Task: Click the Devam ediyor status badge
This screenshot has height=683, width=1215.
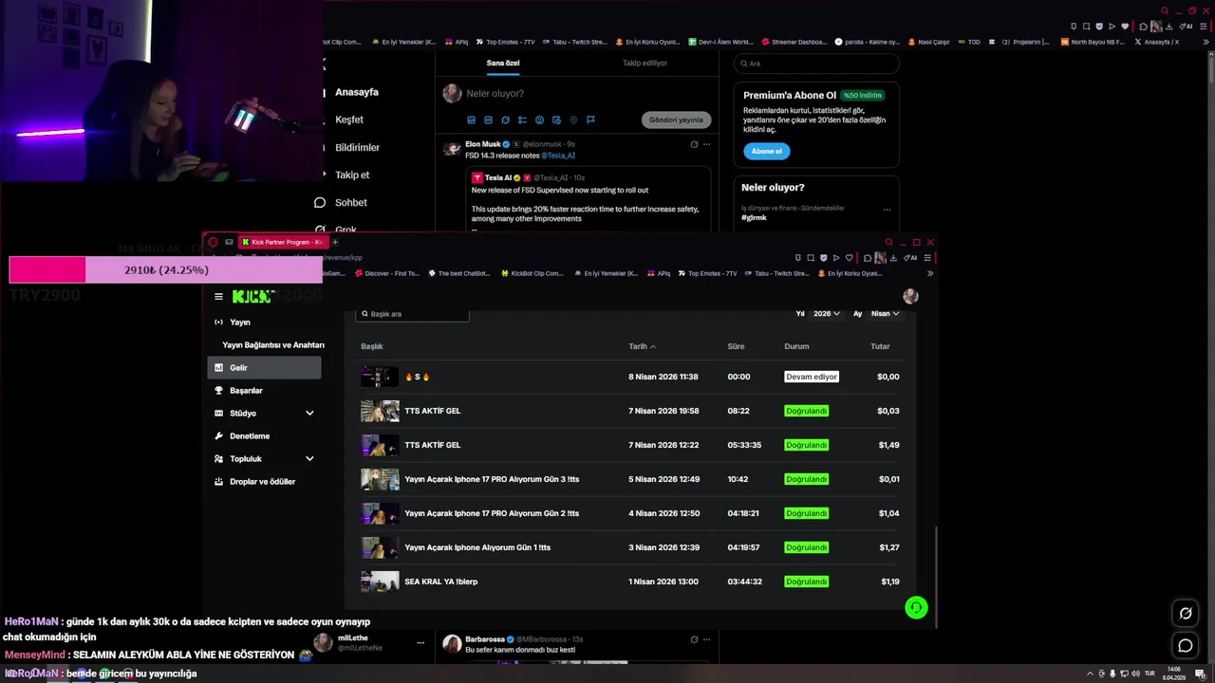Action: pos(812,377)
